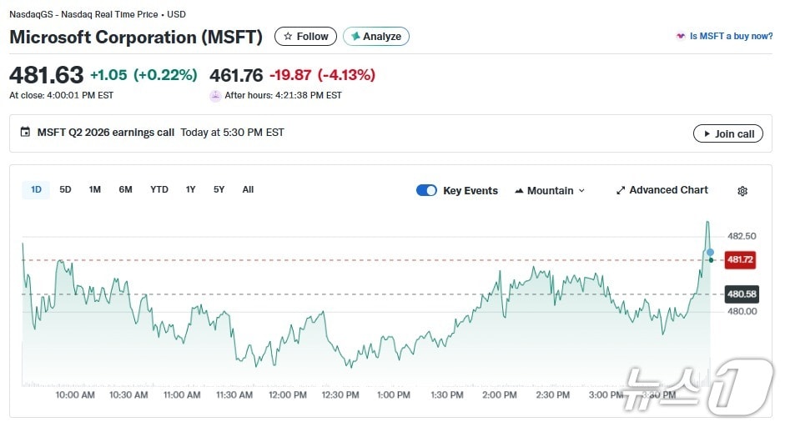This screenshot has height=427, width=785.
Task: Expand the Mountain chart type dropdown
Action: click(x=581, y=191)
